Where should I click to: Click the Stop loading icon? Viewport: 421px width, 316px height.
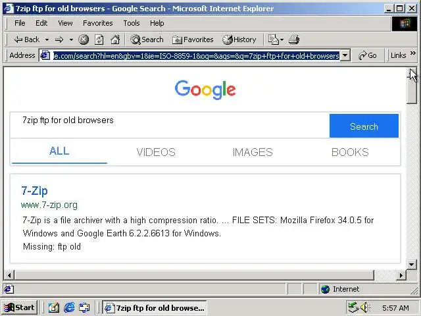pos(84,39)
